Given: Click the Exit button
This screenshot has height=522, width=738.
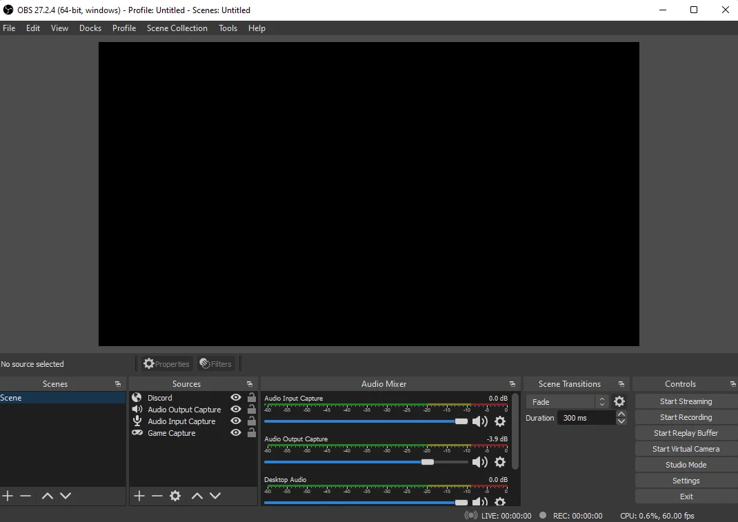Looking at the screenshot, I should pos(686,496).
